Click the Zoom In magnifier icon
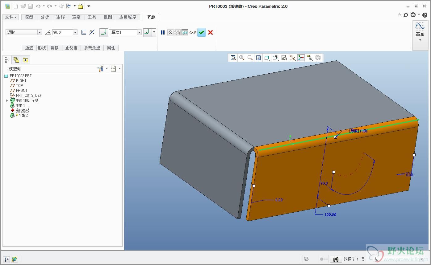Image resolution: width=431 pixels, height=265 pixels. [242, 58]
